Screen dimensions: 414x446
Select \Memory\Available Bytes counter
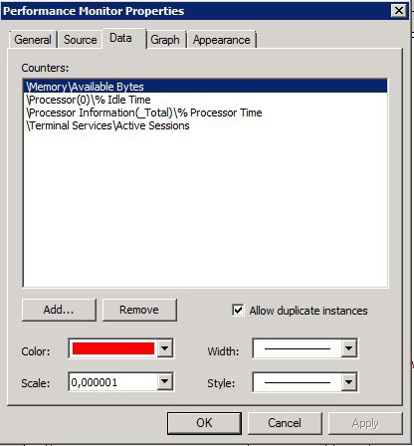(x=205, y=87)
